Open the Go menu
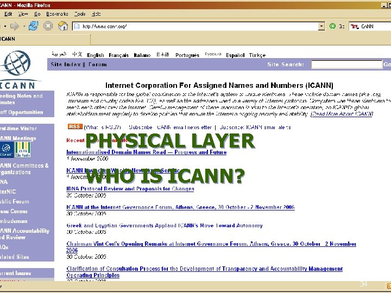The width and height of the screenshot is (391, 293). [37, 14]
